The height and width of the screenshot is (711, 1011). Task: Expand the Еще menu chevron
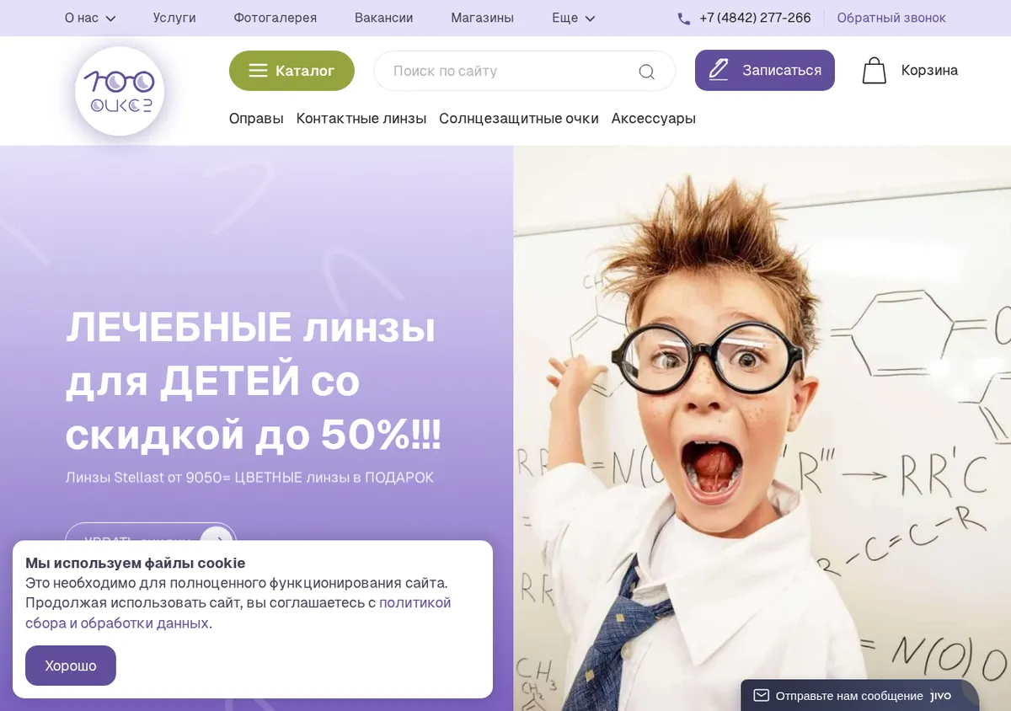(590, 19)
